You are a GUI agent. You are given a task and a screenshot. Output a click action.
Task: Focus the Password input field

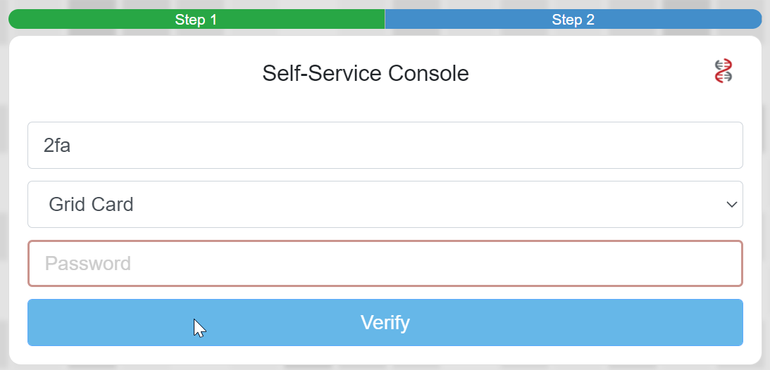[385, 264]
